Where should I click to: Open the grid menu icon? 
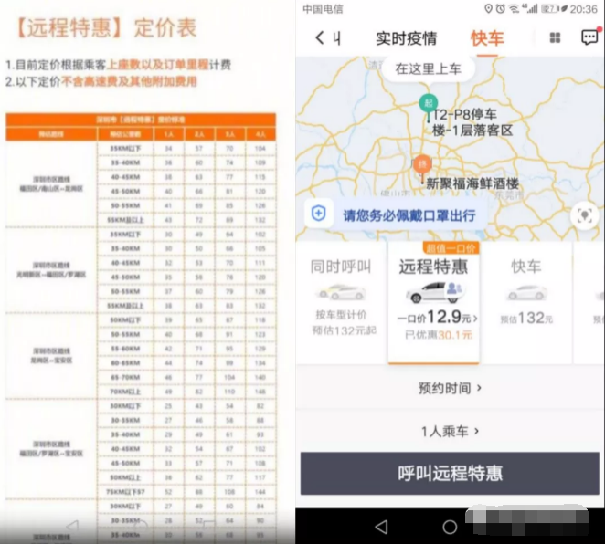[555, 37]
